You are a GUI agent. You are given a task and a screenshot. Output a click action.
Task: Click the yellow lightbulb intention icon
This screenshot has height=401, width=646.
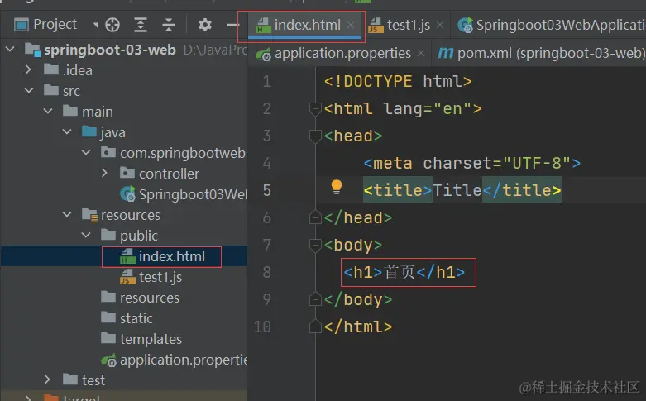(x=336, y=187)
